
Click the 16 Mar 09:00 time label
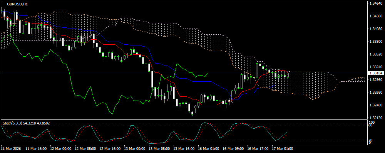pyautogui.click(x=233, y=149)
